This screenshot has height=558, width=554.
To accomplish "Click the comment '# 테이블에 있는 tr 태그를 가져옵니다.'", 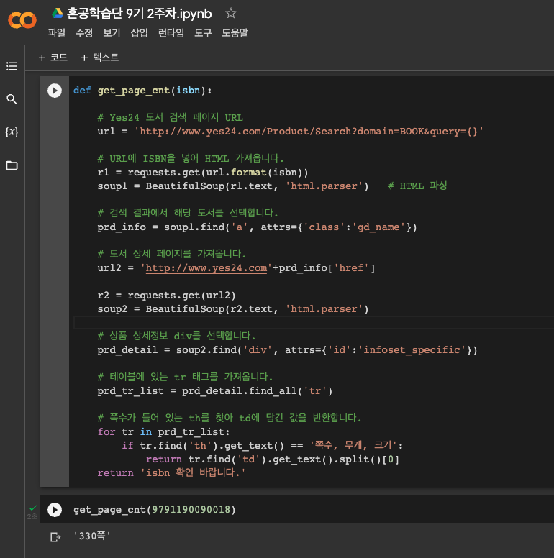I will [x=185, y=377].
